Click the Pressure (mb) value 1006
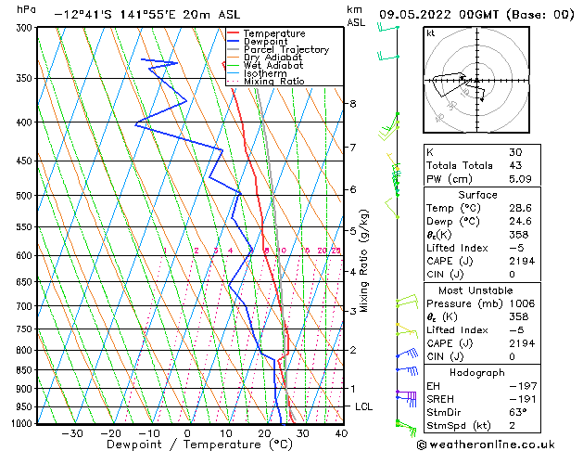The width and height of the screenshot is (583, 451). pyautogui.click(x=522, y=303)
